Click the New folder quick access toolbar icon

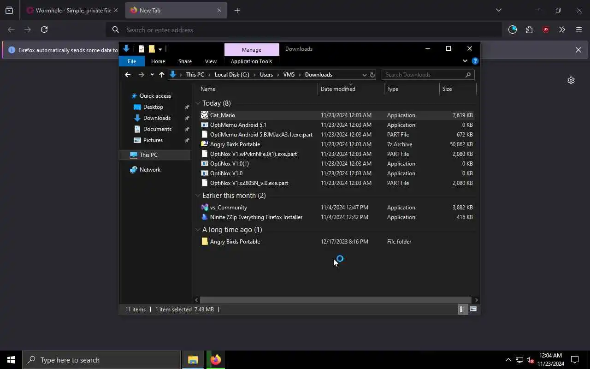click(x=152, y=49)
